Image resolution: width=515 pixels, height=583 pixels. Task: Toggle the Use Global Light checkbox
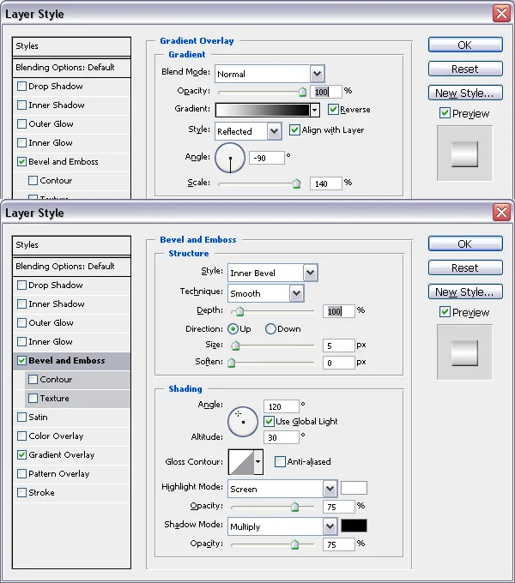pyautogui.click(x=270, y=421)
